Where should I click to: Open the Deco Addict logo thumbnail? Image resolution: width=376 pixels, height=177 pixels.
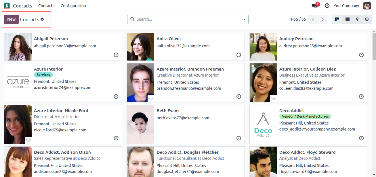pyautogui.click(x=263, y=124)
